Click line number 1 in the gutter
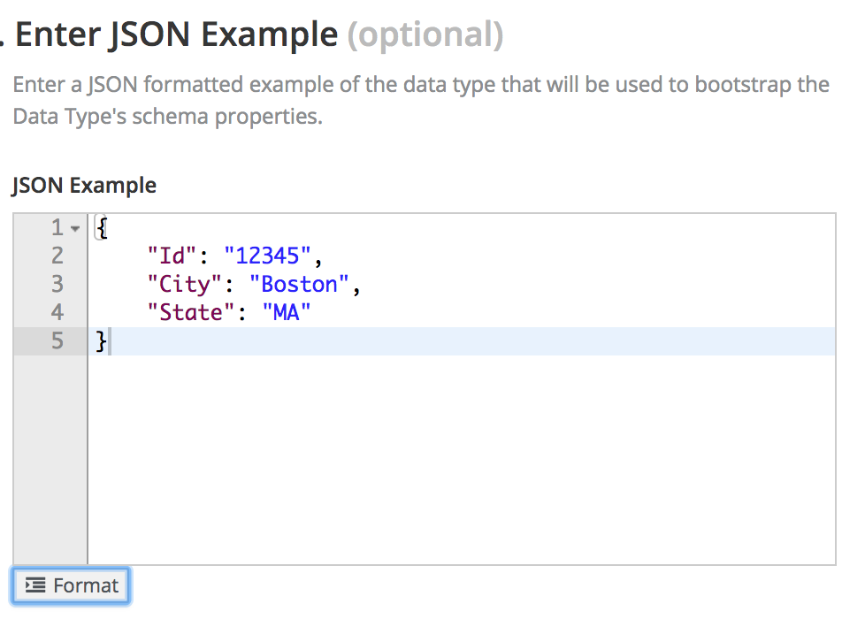This screenshot has height=619, width=865. click(57, 228)
